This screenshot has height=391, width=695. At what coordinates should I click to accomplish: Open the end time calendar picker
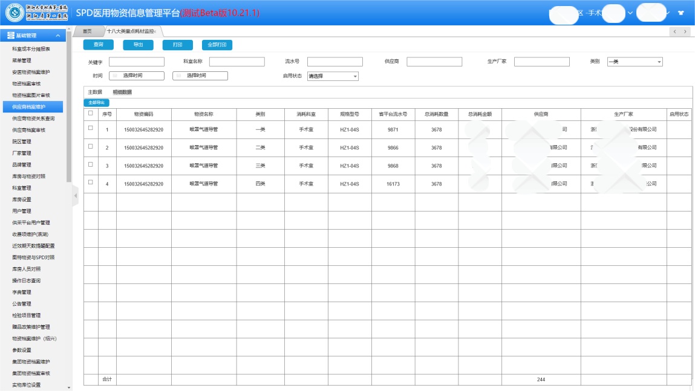click(x=178, y=76)
